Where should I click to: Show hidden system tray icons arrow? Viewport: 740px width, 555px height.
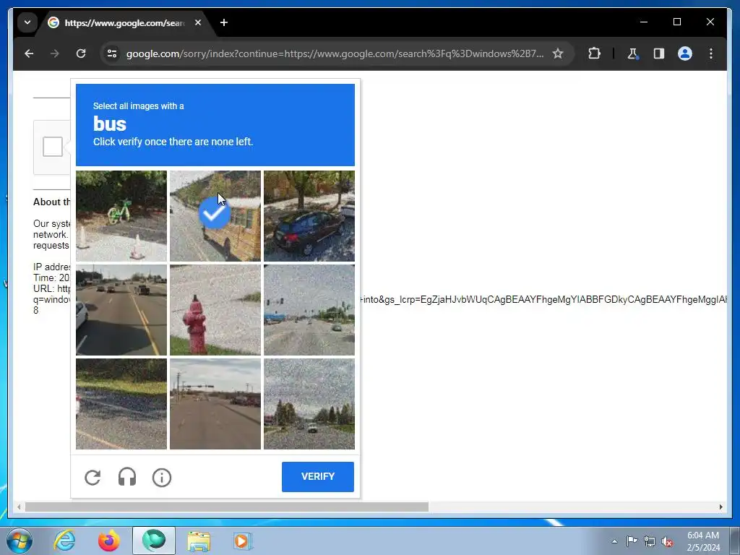pyautogui.click(x=614, y=541)
